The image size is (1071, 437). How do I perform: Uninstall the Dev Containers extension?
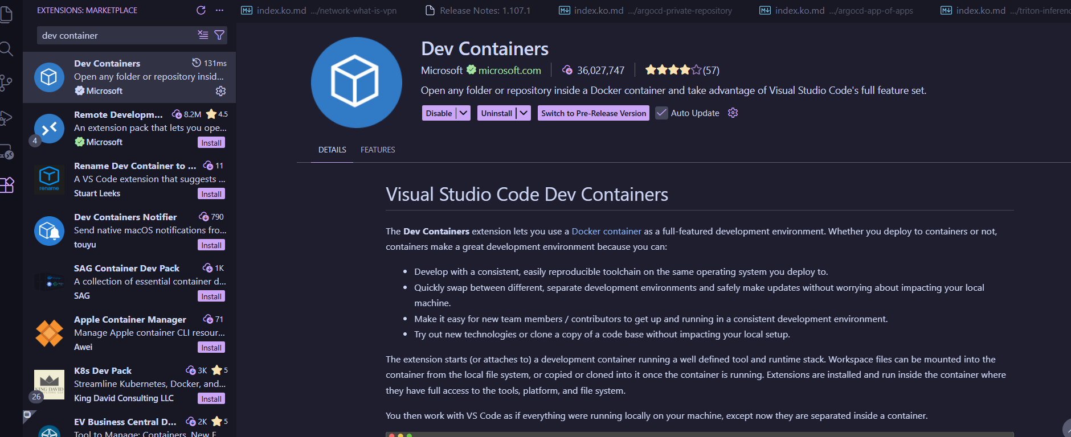(x=496, y=113)
